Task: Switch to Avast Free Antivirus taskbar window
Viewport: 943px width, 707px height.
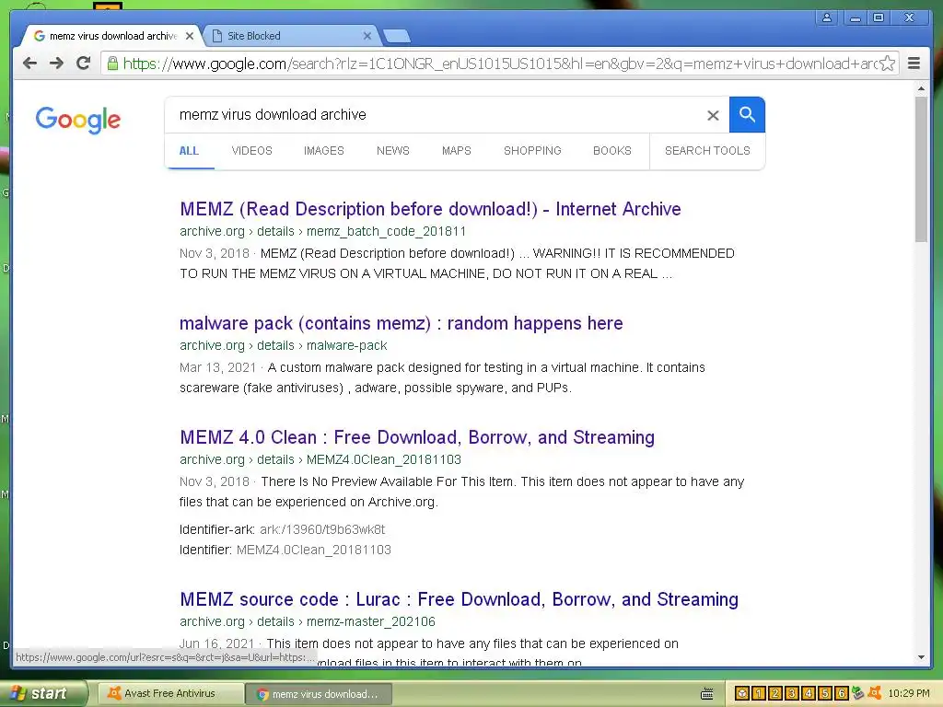Action: (169, 694)
